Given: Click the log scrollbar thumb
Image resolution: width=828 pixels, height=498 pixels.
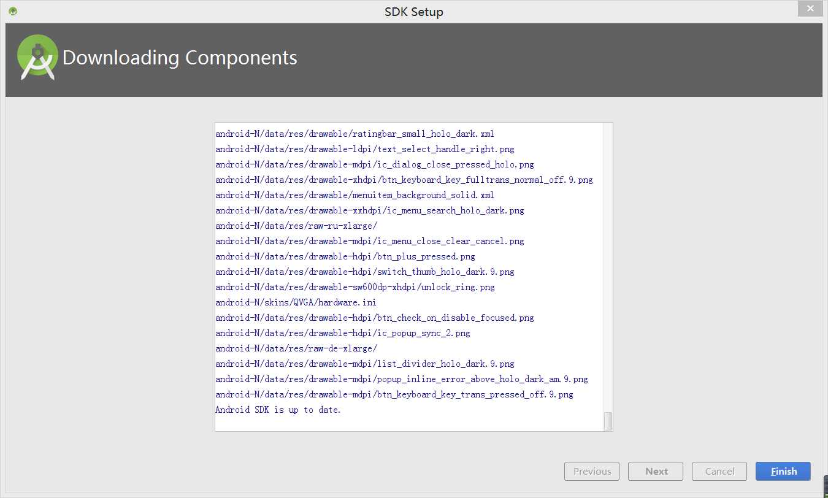Looking at the screenshot, I should [x=608, y=421].
